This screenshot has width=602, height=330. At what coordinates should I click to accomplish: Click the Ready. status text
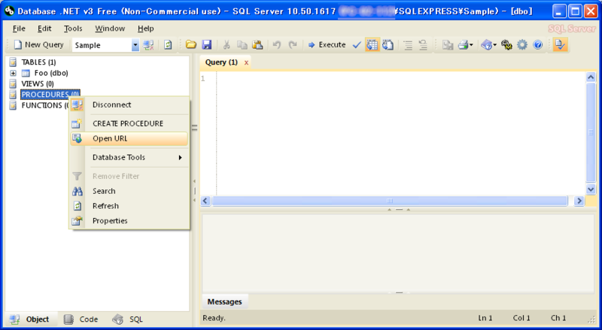coord(214,318)
